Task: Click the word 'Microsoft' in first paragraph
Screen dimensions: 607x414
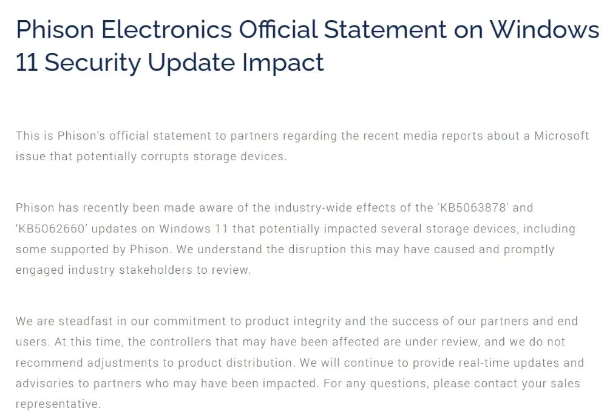Action: pos(561,135)
